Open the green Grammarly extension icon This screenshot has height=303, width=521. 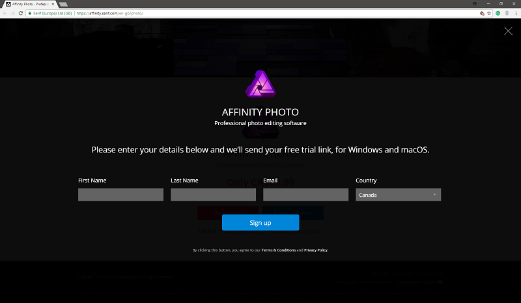498,13
